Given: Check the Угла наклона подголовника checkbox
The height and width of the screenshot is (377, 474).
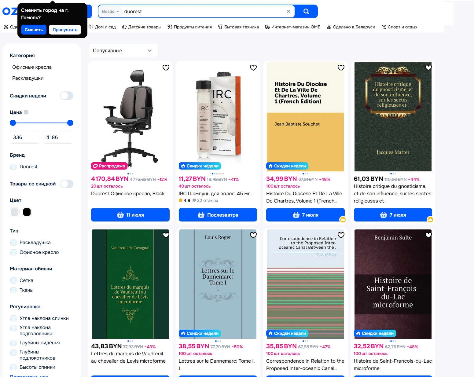Looking at the screenshot, I should 13,328.
